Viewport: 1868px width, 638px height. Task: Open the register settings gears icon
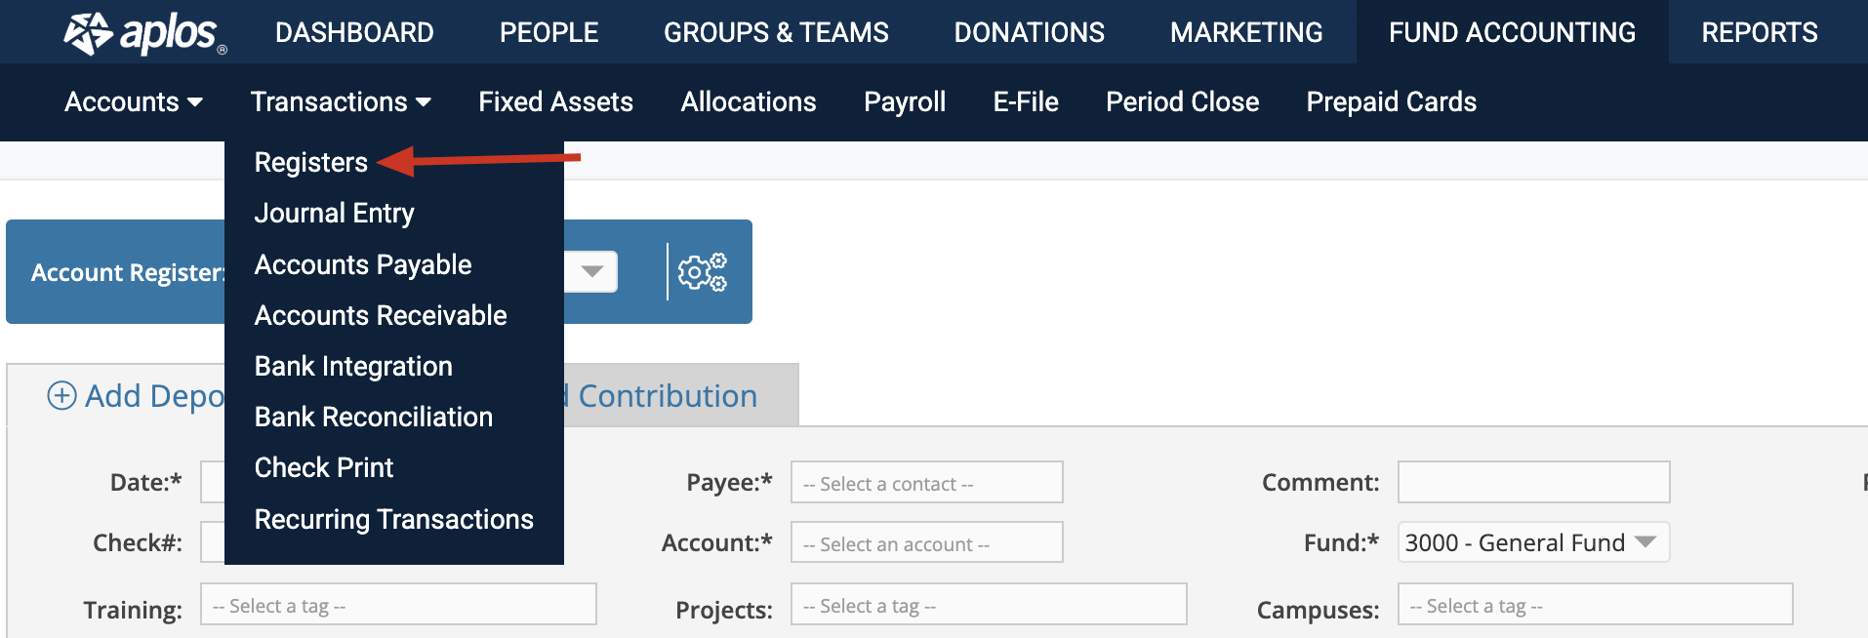(703, 272)
